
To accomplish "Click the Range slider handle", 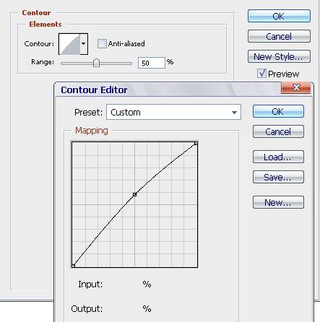I will pyautogui.click(x=96, y=63).
